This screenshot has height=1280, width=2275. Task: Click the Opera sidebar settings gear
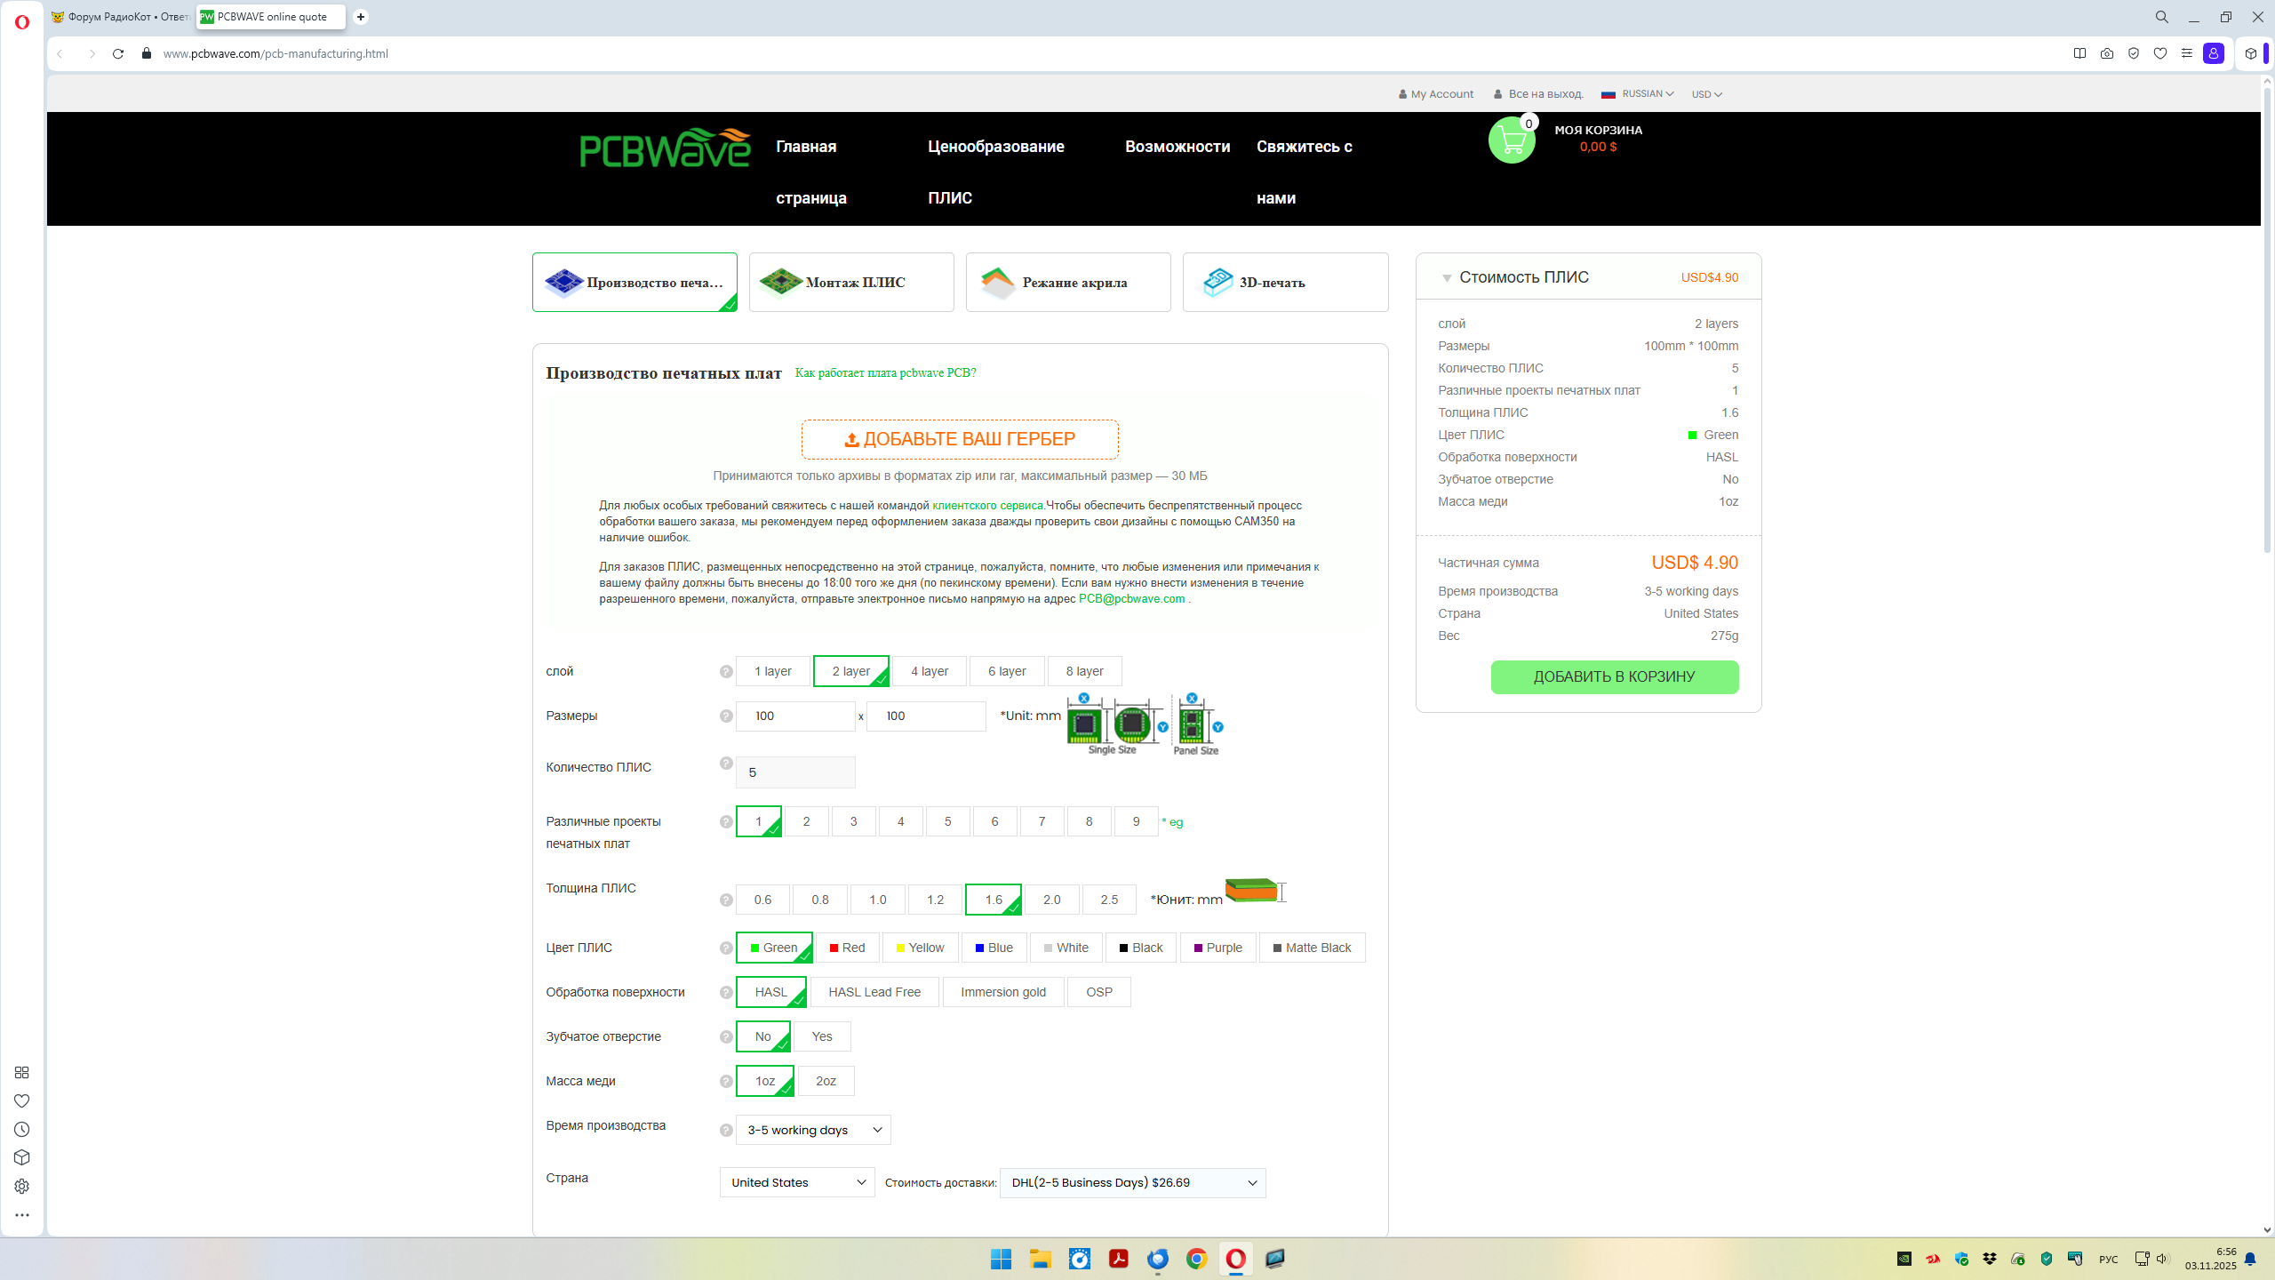tap(22, 1186)
